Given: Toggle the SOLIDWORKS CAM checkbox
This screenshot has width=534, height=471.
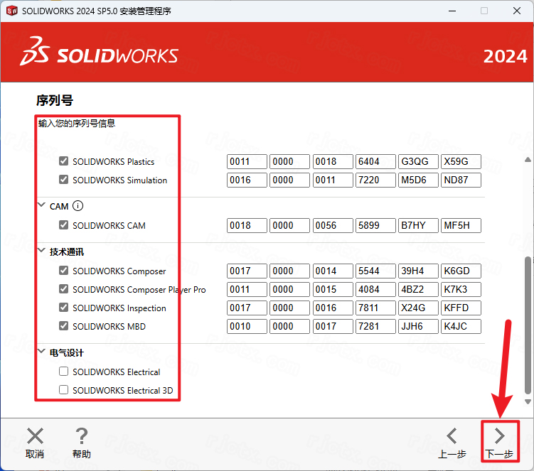Looking at the screenshot, I should click(64, 225).
